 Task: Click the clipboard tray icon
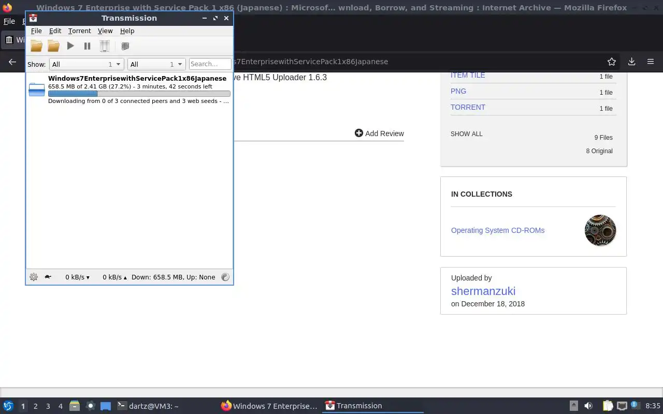pyautogui.click(x=608, y=406)
